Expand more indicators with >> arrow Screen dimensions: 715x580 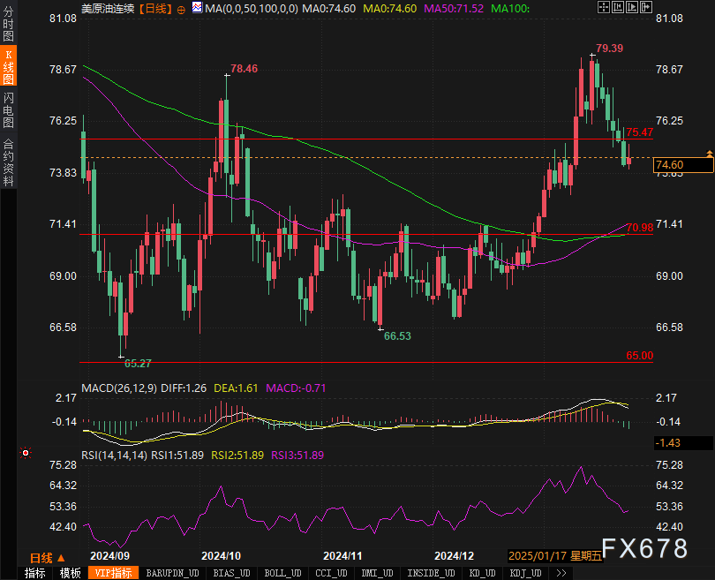(561, 573)
